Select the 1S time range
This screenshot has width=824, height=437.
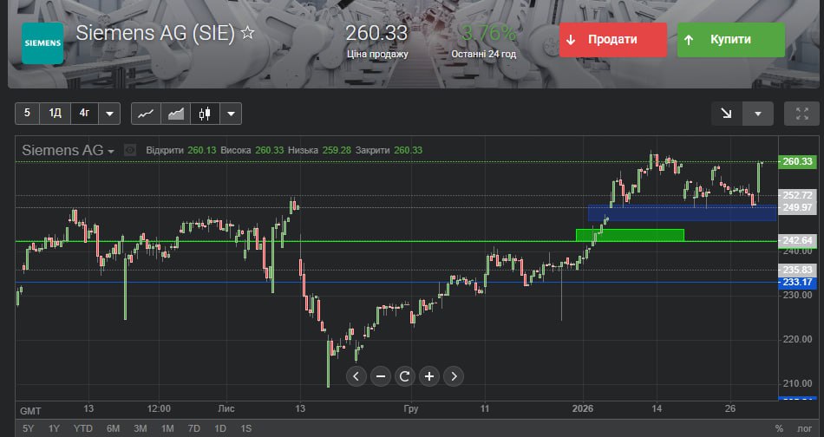point(246,428)
